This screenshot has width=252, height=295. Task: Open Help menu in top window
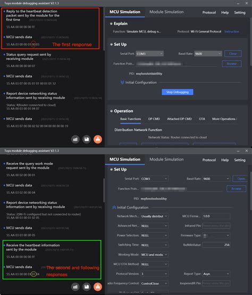click(x=225, y=12)
